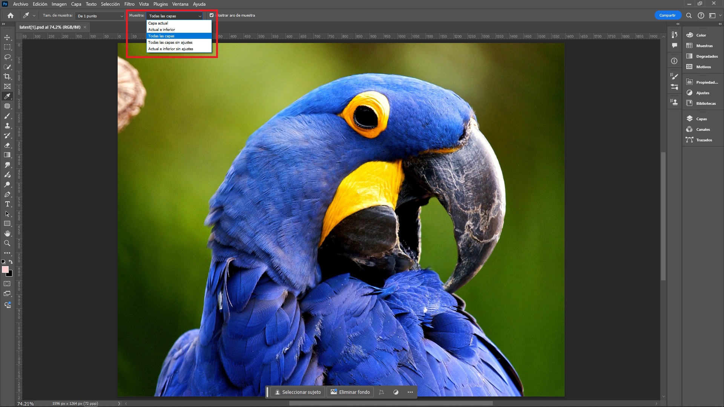This screenshot has height=407, width=724.
Task: Open the eyedropper tool preset picker arrow
Action: (x=34, y=15)
